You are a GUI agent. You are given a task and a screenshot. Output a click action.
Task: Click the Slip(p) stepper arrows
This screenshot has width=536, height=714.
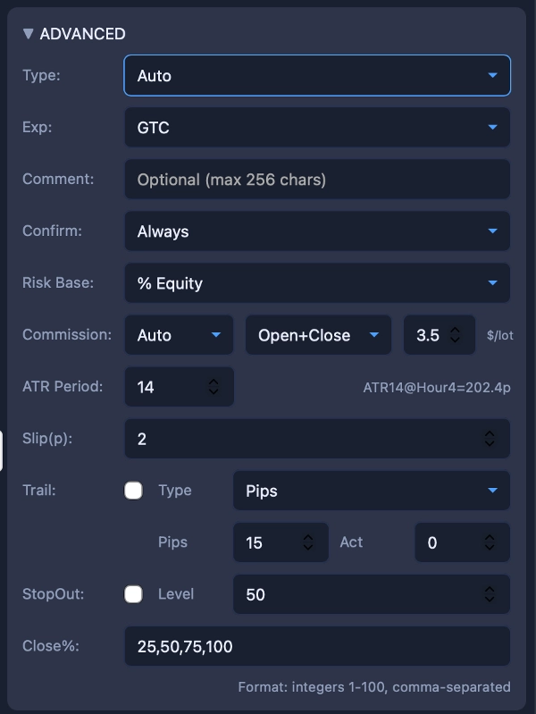click(x=490, y=439)
